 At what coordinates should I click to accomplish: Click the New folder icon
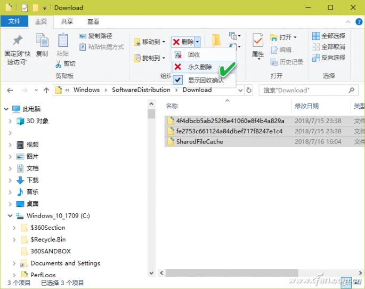click(216, 40)
